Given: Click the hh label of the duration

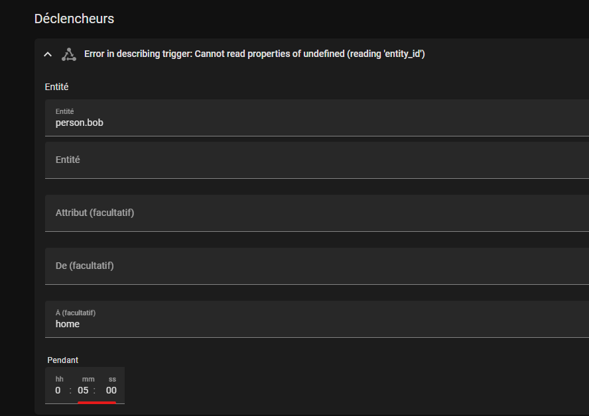Looking at the screenshot, I should (59, 380).
